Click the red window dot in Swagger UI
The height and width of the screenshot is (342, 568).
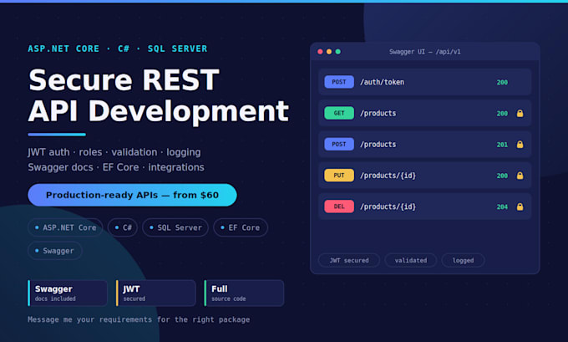pyautogui.click(x=320, y=52)
